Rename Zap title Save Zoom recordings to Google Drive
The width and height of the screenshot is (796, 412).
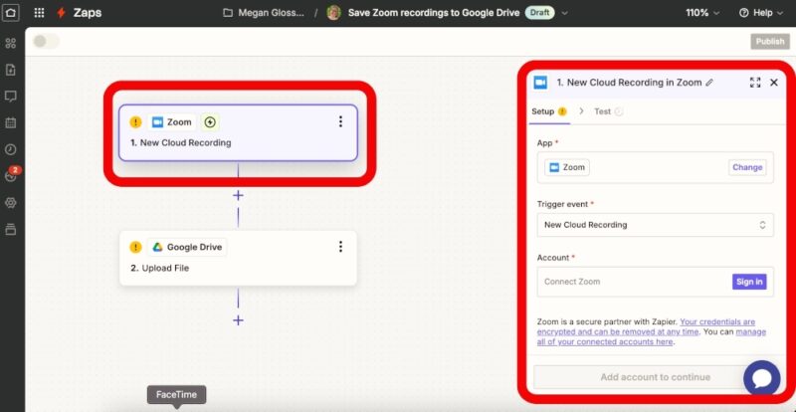[x=434, y=13]
